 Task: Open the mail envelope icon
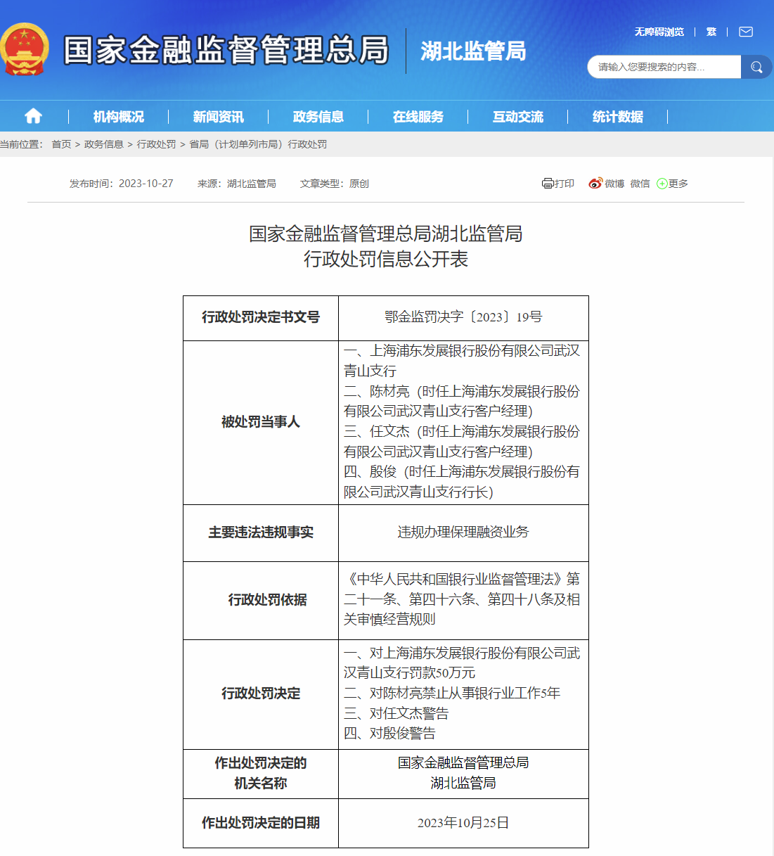[746, 32]
